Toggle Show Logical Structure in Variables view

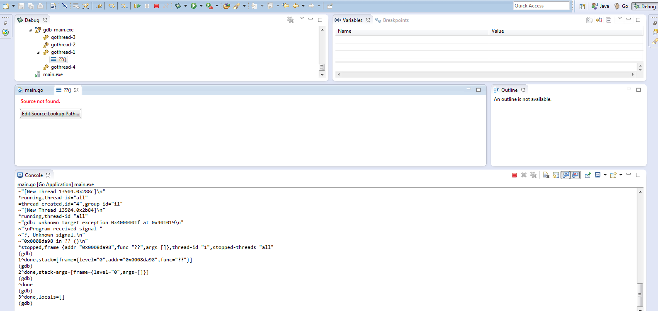599,20
